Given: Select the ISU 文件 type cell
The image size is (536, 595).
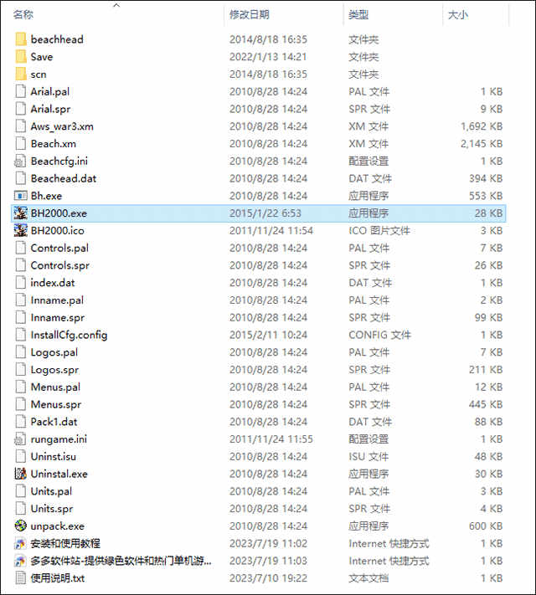Looking at the screenshot, I should coord(368,456).
